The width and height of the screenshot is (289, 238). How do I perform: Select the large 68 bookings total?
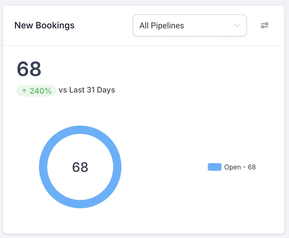29,69
